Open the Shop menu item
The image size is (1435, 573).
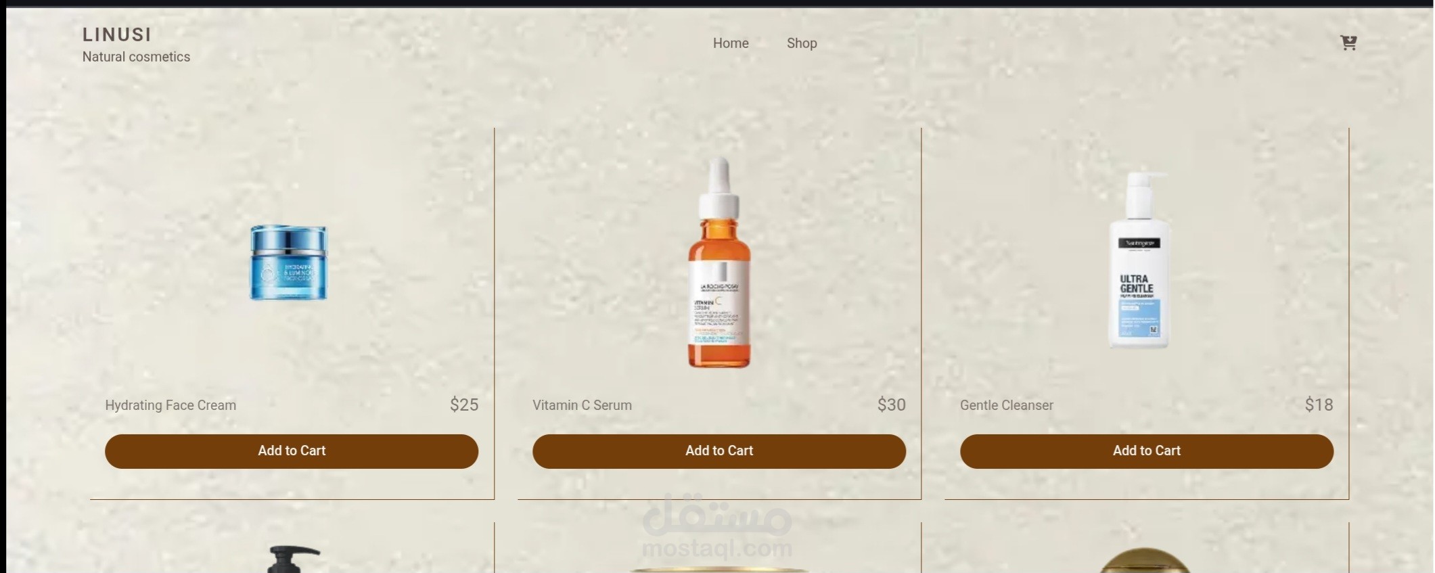802,43
